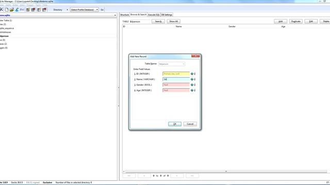
Task: Click Cancel in Add New Record dialog
Action: [190, 124]
